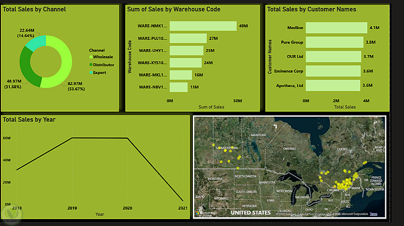This screenshot has width=404, height=226.
Task: Select the Distributor legend entry
Action: point(102,65)
